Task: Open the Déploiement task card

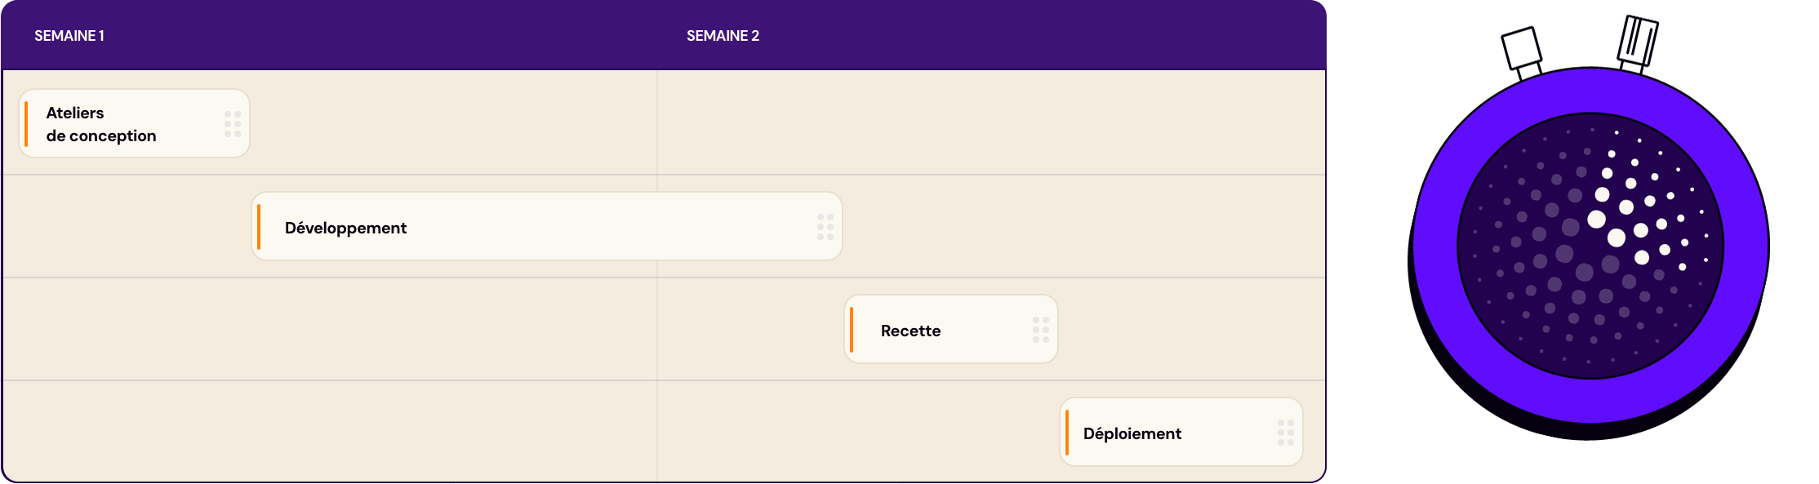Action: pyautogui.click(x=1181, y=432)
